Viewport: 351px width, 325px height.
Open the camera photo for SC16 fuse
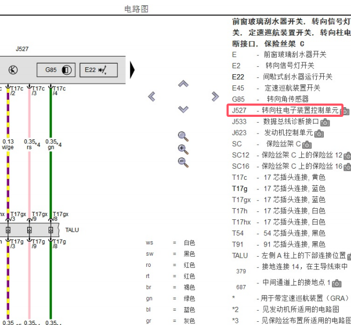(x=347, y=167)
